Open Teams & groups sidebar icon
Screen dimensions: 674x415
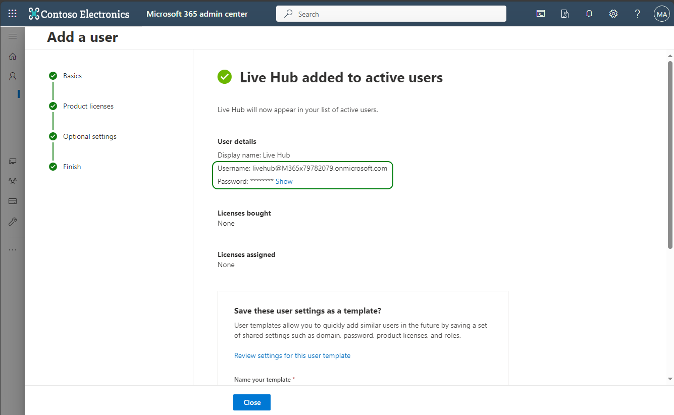[13, 181]
